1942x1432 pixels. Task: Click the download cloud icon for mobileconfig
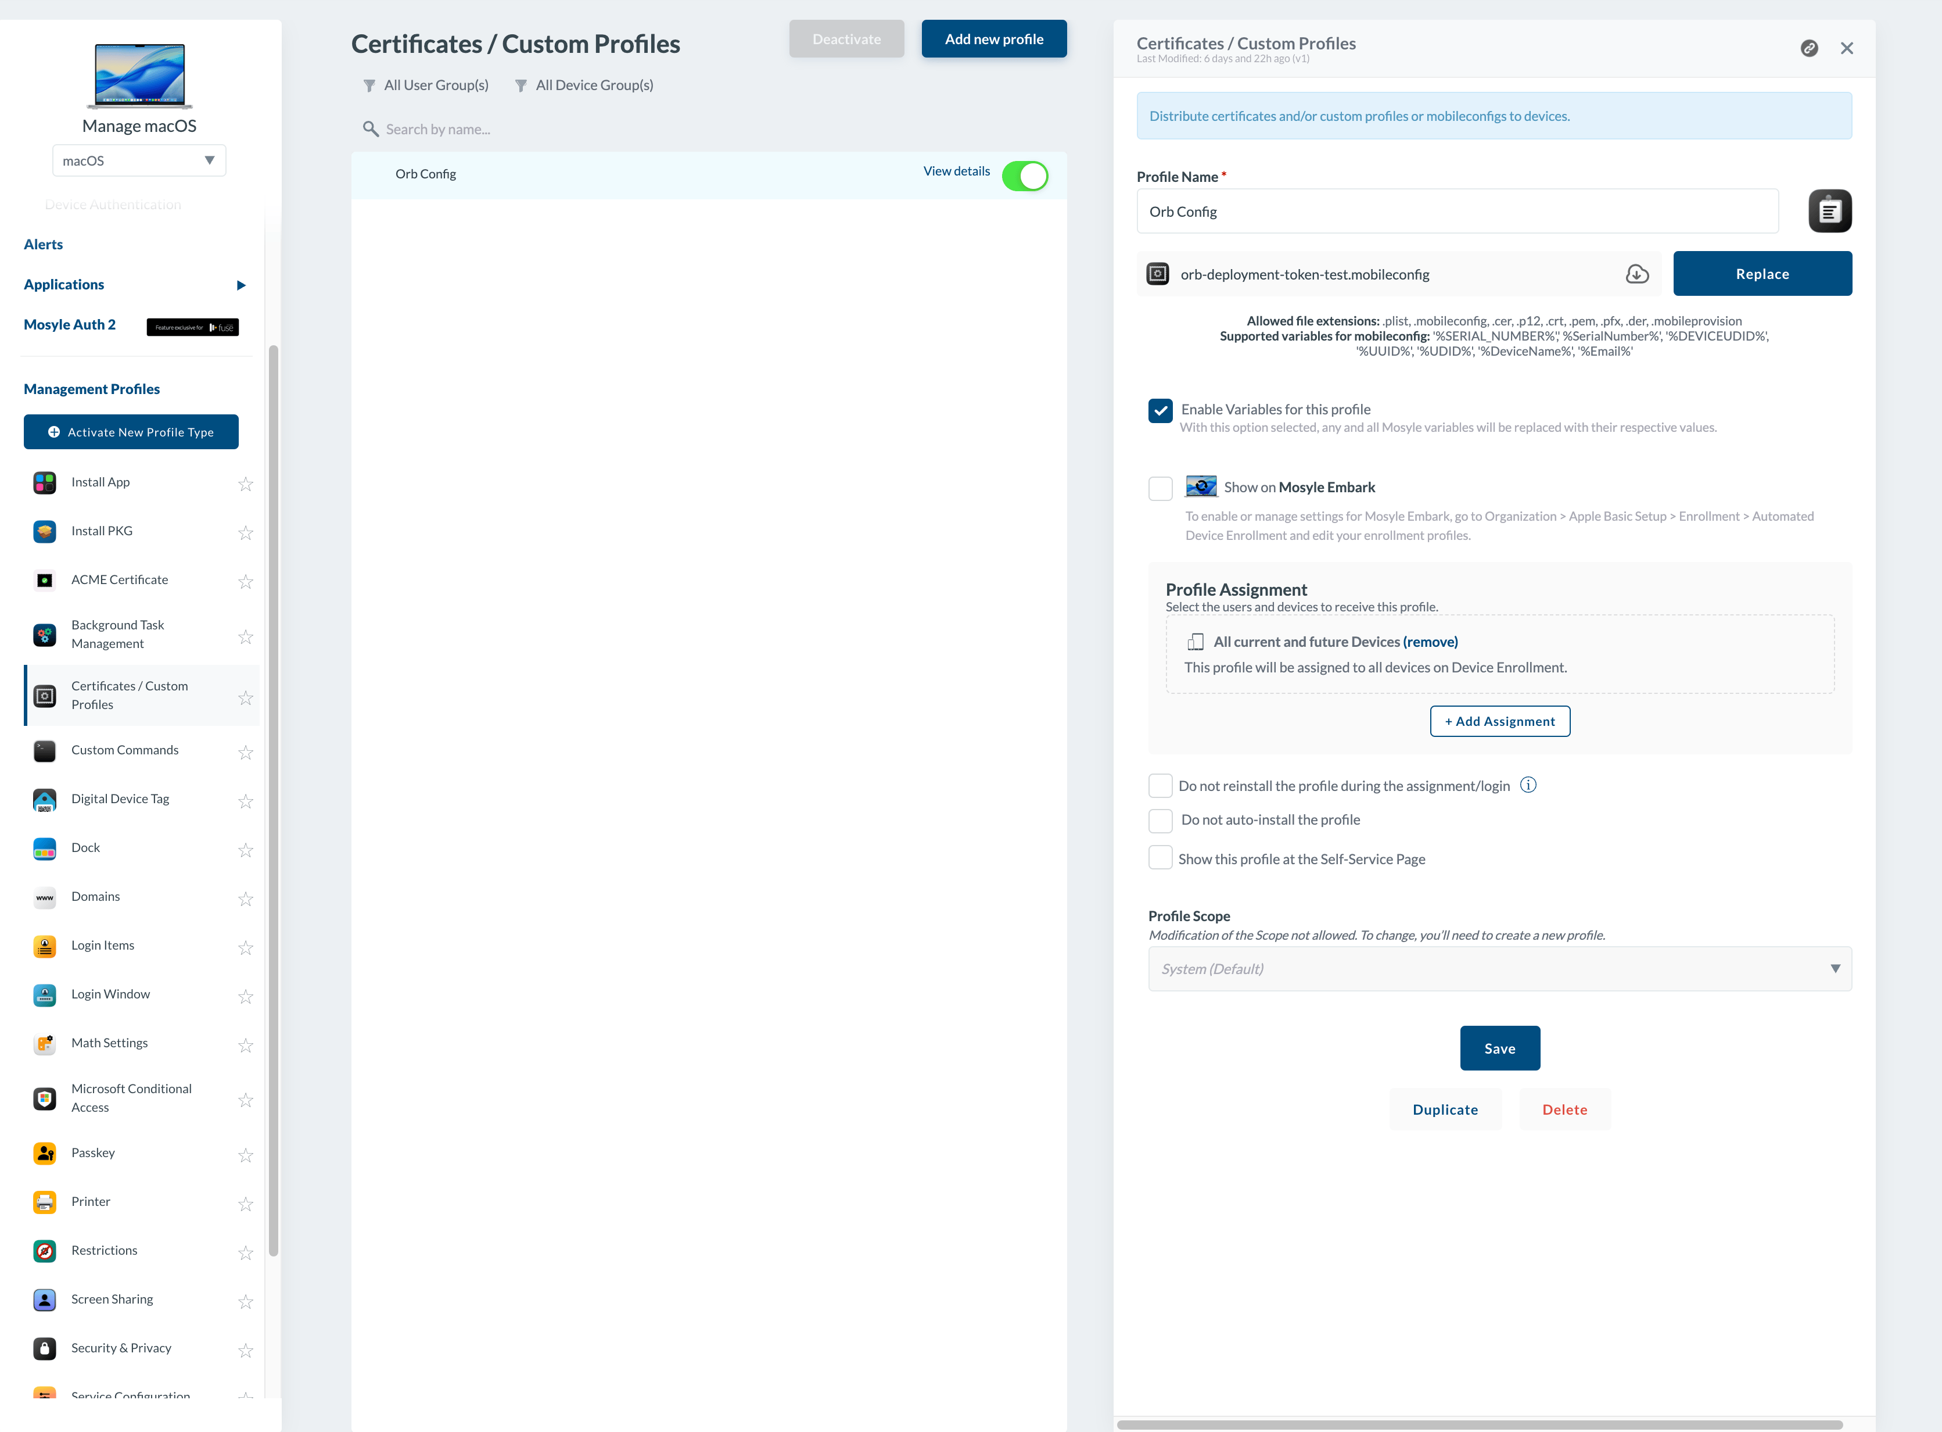click(1636, 274)
